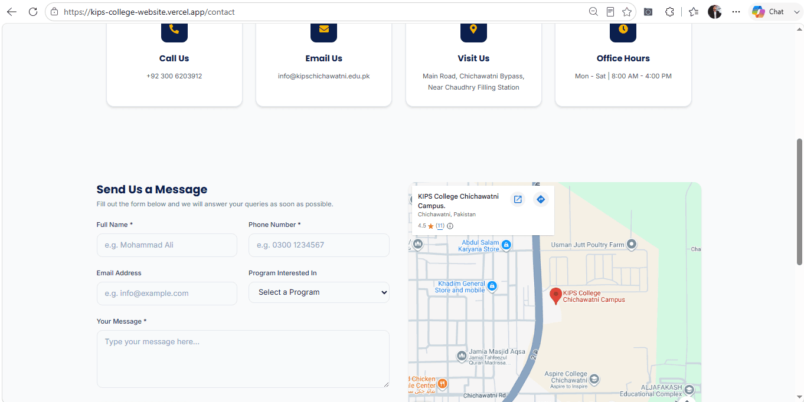Image resolution: width=804 pixels, height=402 pixels.
Task: Click the page vertical scrollbar thumb
Action: tap(799, 202)
